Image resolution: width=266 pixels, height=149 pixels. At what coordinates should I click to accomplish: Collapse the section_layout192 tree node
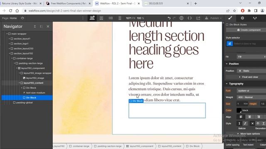coord(9,53)
